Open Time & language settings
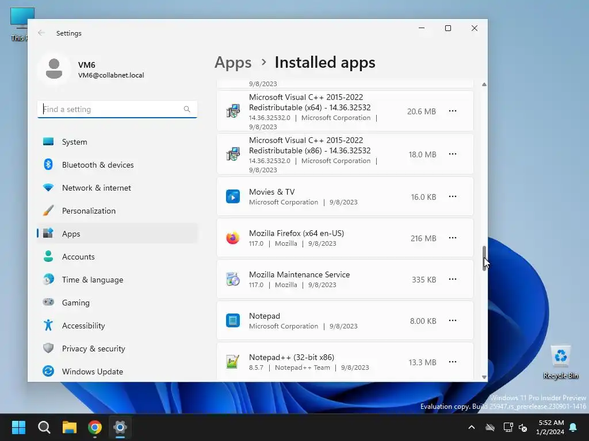The height and width of the screenshot is (441, 589). 117,280
